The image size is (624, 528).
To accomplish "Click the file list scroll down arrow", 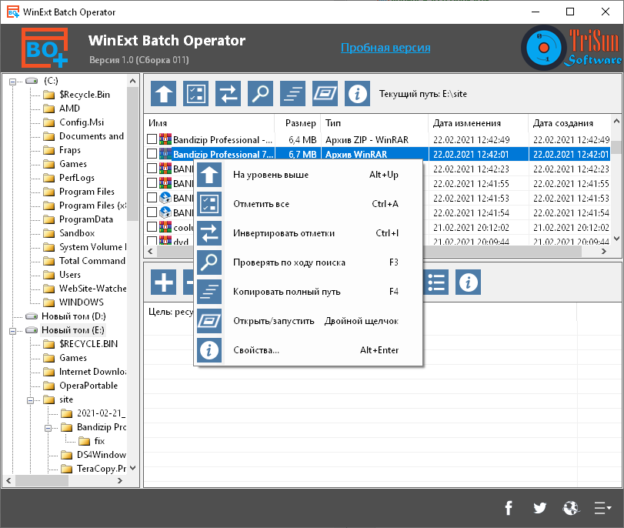I will coord(616,239).
